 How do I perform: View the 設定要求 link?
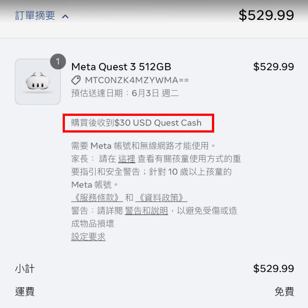(x=88, y=237)
